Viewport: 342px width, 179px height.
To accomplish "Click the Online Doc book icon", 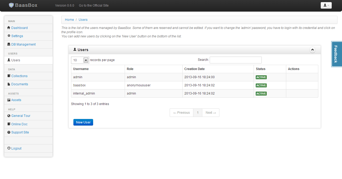I will [x=9, y=124].
